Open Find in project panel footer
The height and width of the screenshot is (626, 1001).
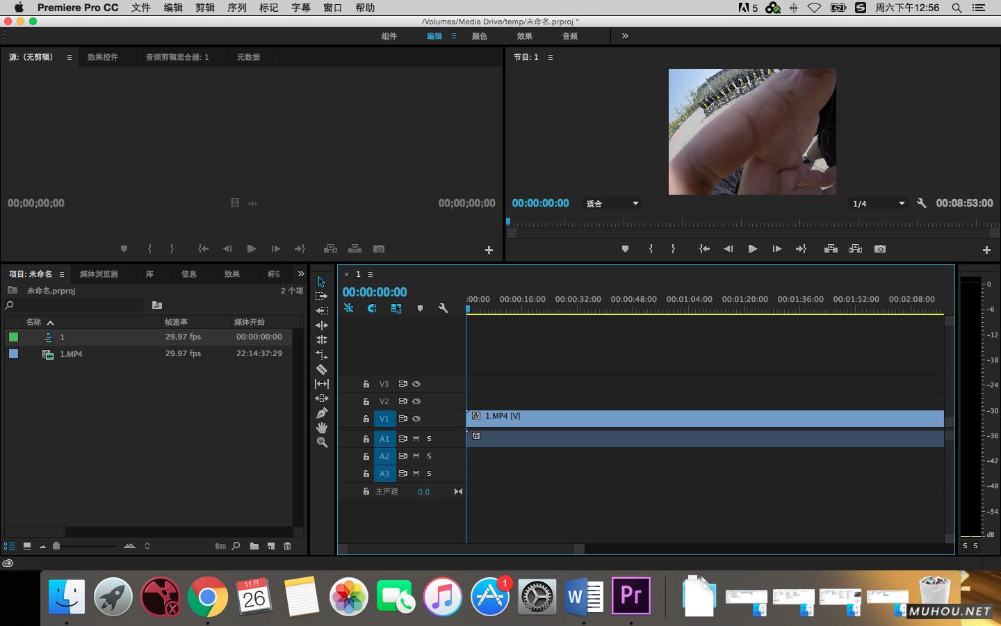pyautogui.click(x=236, y=546)
